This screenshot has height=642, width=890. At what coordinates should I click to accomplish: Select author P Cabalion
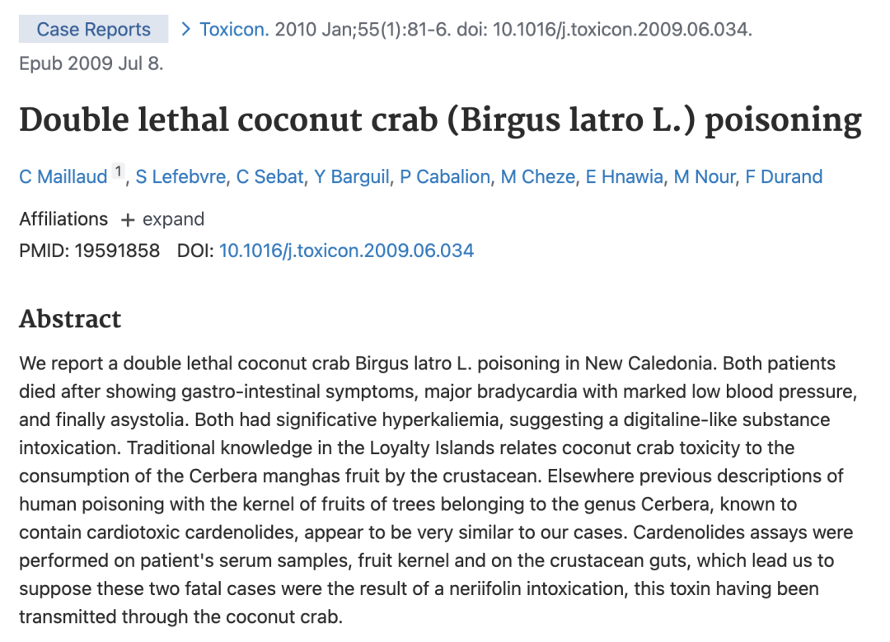[446, 176]
